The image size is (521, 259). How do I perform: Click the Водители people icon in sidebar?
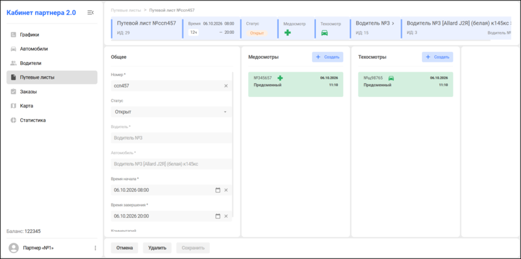click(x=13, y=63)
